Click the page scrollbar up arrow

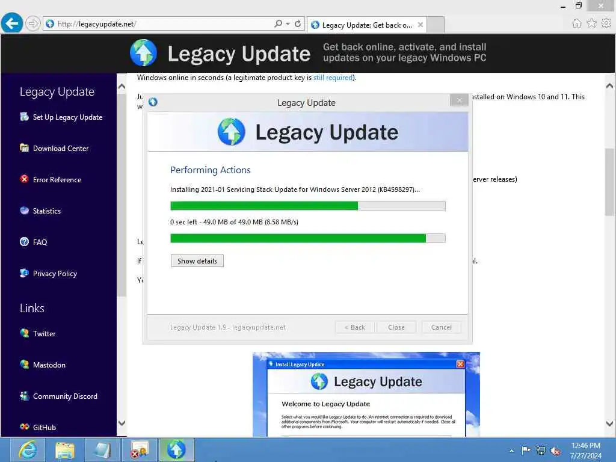[x=610, y=85]
